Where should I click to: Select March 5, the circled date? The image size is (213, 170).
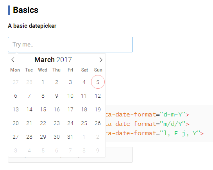point(98,82)
